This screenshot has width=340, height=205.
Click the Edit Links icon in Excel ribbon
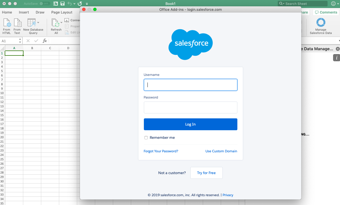(67, 32)
